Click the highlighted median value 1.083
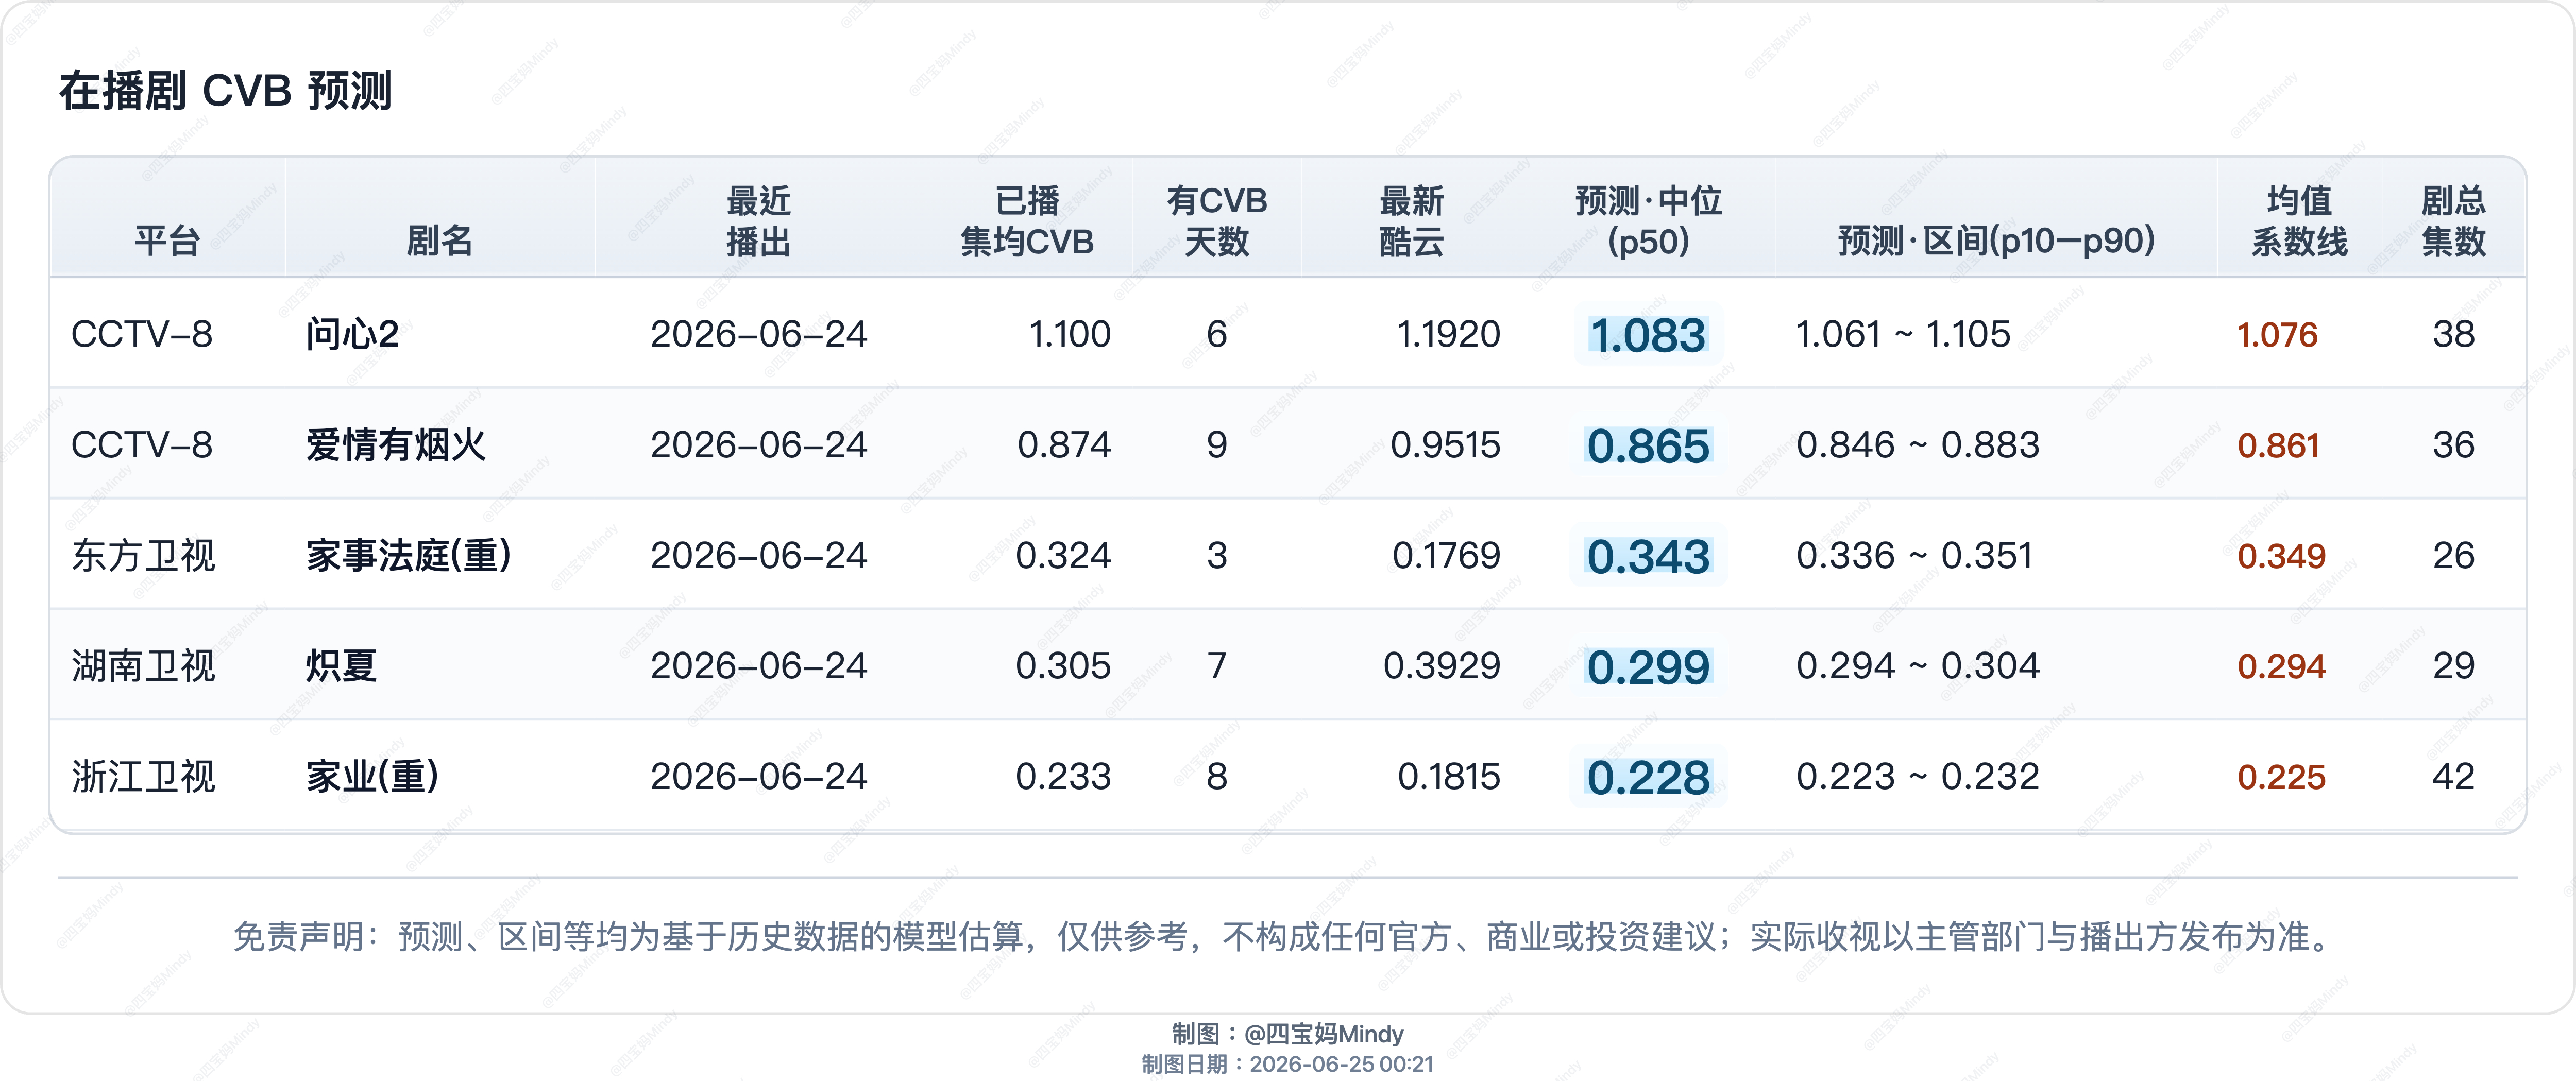 click(1648, 335)
